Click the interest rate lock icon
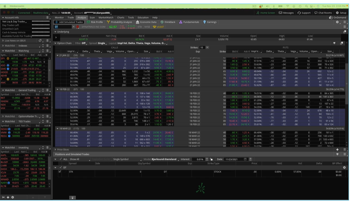Viewport: 353px width, 208px height. 211,159
